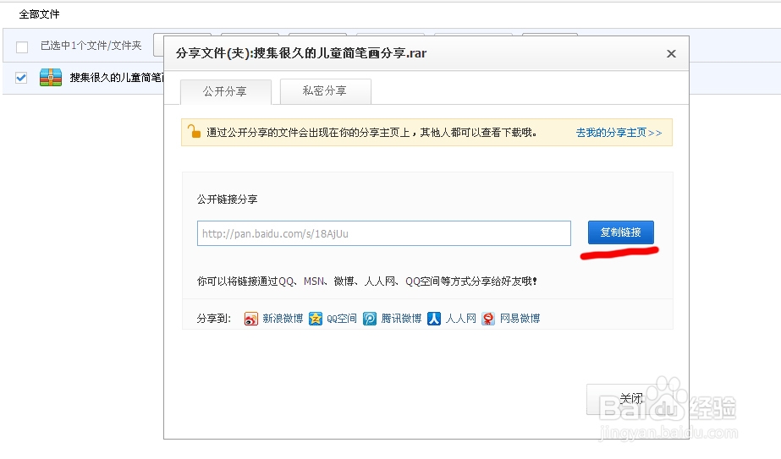Uncheck the 搜集很久的儿童简笔画 file checkbox
Screen dimensions: 781x459
coord(21,78)
